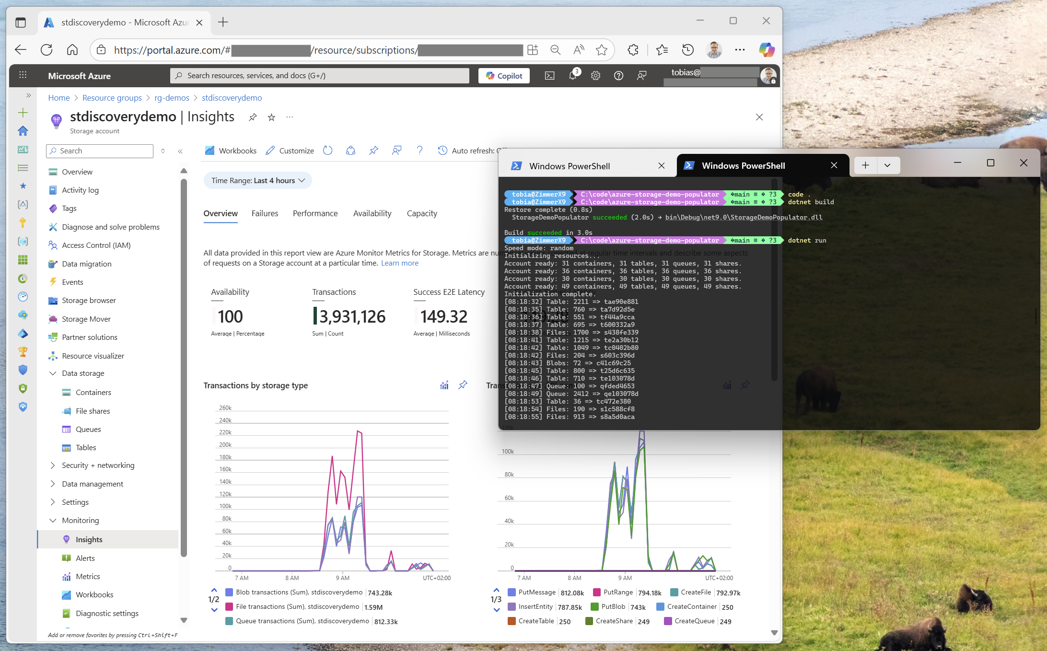Click rg-demos breadcrumb link
This screenshot has width=1047, height=651.
(x=172, y=98)
